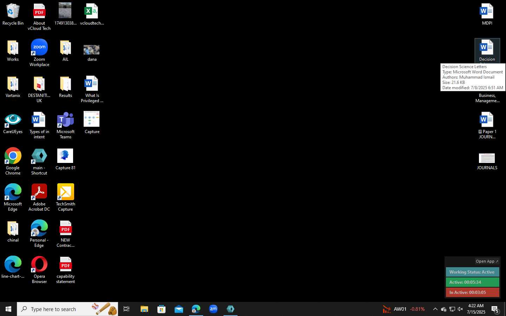Viewport: 506px width, 316px height.
Task: Select the Zoom Workplace shortcut
Action: pyautogui.click(x=39, y=53)
